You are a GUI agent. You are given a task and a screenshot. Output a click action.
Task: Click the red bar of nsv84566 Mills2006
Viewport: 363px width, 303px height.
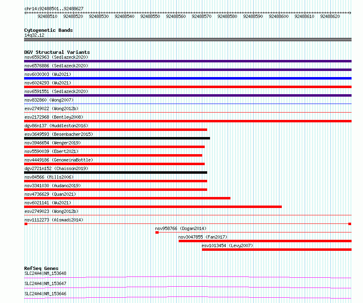(115, 181)
